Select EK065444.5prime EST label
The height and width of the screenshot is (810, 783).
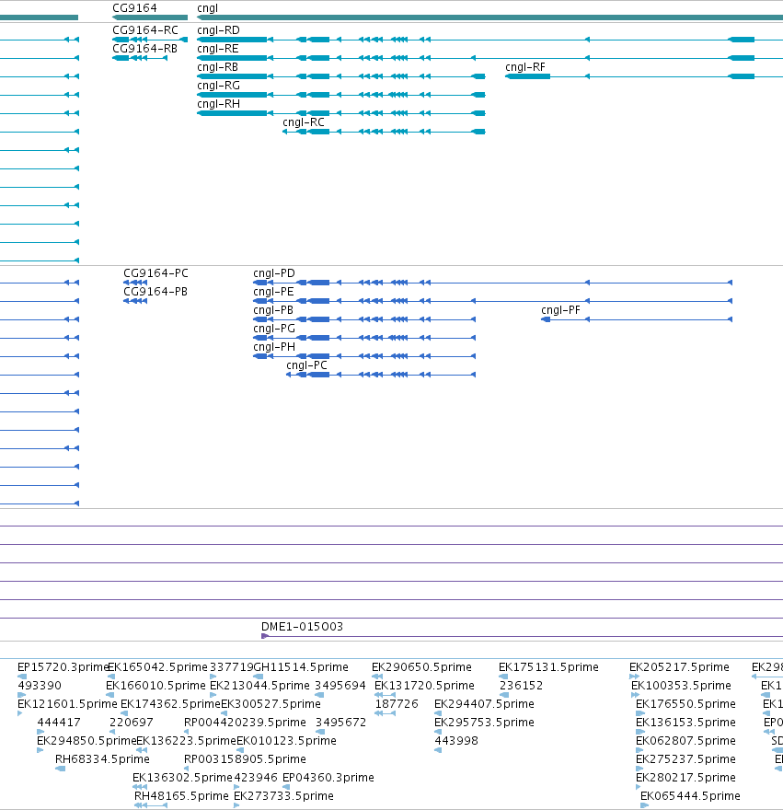coord(690,796)
